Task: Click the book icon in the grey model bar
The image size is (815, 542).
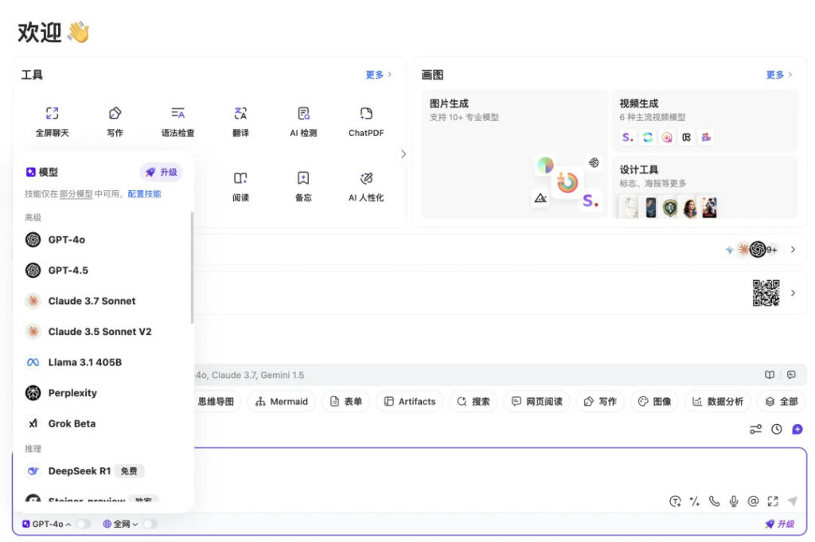Action: (770, 375)
